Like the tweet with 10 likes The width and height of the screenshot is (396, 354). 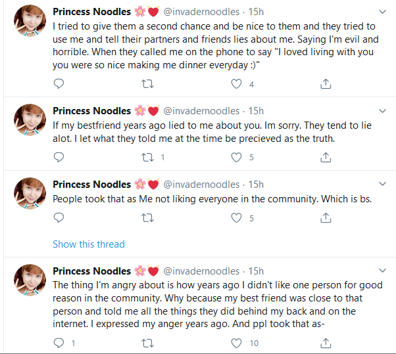coord(237,343)
